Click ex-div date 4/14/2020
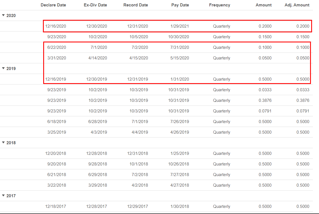This screenshot has height=214, width=319. [98, 58]
